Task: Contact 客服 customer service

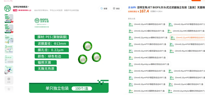Action: click(x=104, y=9)
